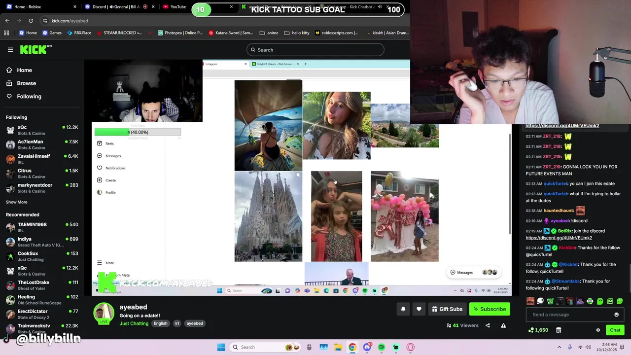Image resolution: width=631 pixels, height=355 pixels.
Task: Open the Kick hamburger menu
Action: (x=10, y=50)
